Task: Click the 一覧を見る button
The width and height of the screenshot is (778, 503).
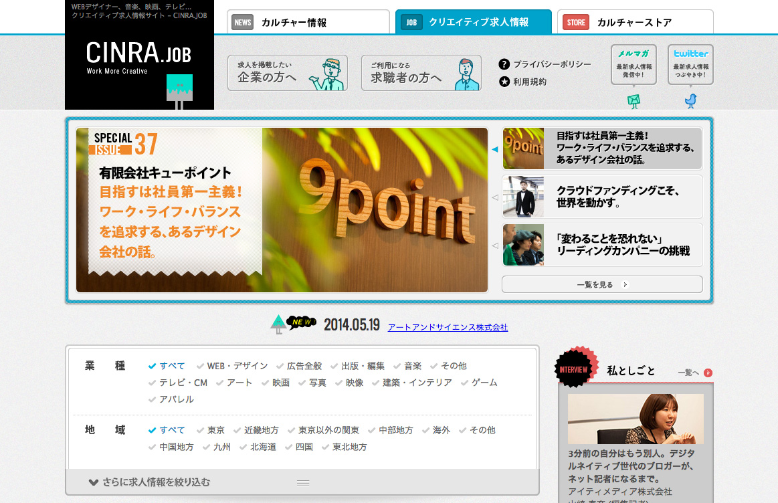Action: (602, 284)
